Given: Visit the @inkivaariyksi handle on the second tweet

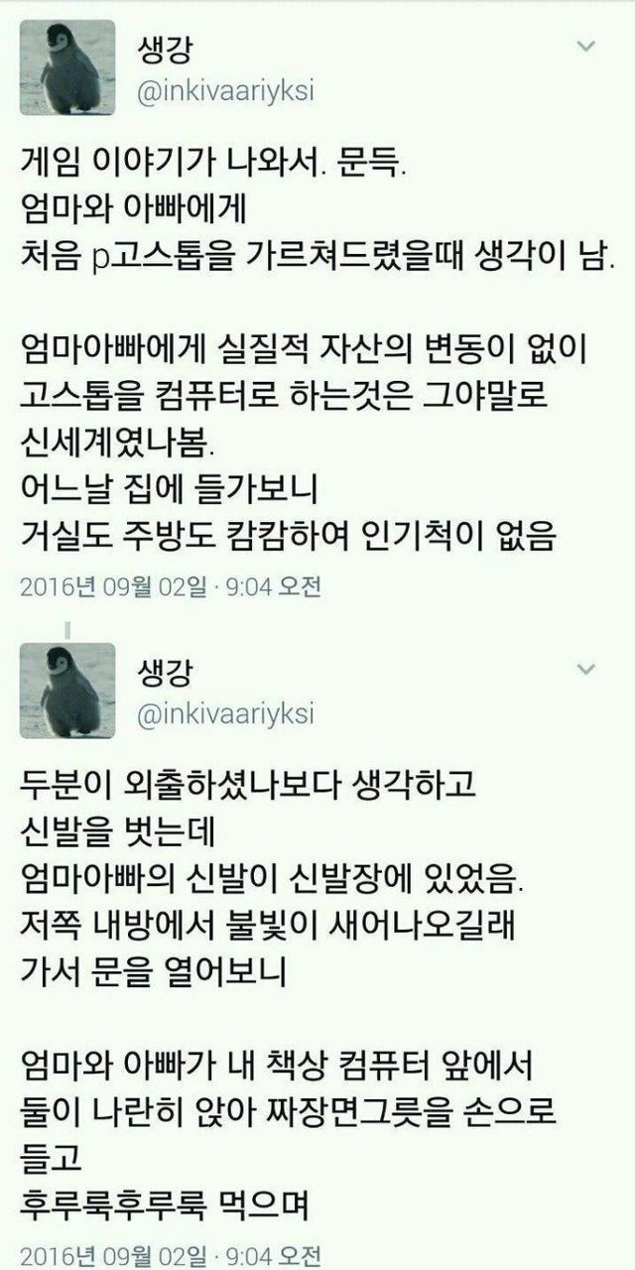Looking at the screenshot, I should [x=237, y=711].
